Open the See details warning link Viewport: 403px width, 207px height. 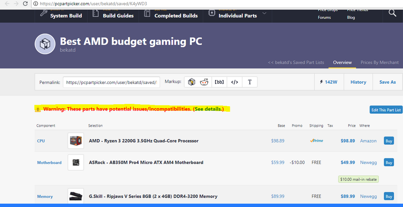pos(209,109)
